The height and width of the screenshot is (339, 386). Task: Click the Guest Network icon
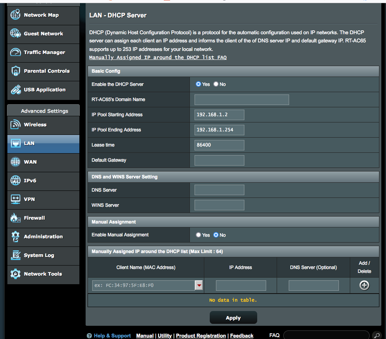point(15,33)
